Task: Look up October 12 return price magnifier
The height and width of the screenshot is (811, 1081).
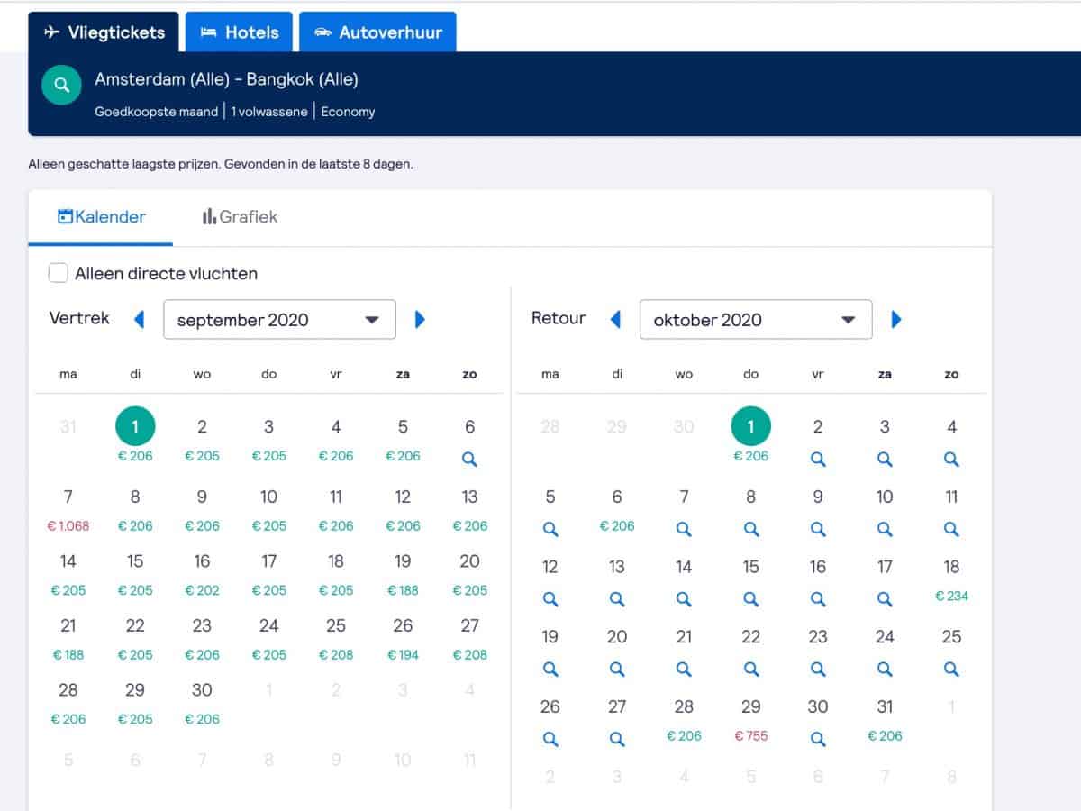Action: pyautogui.click(x=550, y=599)
